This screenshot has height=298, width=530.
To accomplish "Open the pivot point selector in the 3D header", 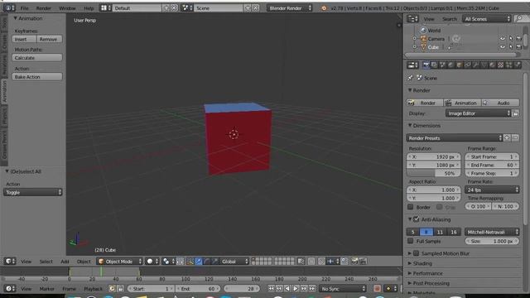I will (168, 262).
